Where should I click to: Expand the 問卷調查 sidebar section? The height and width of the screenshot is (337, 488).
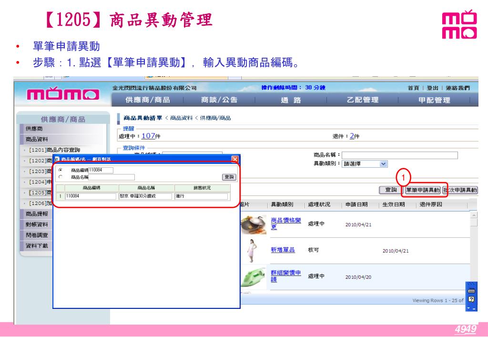pyautogui.click(x=37, y=235)
